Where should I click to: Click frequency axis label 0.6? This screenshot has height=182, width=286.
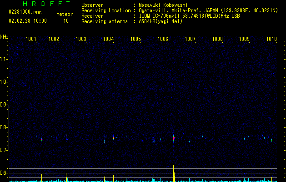click(4, 173)
